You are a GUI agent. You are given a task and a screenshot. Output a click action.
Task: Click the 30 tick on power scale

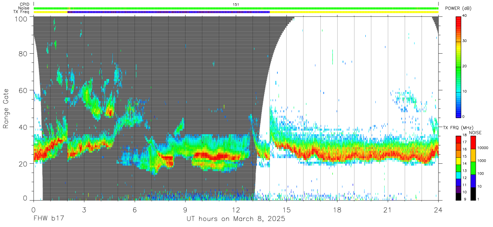[465, 41]
